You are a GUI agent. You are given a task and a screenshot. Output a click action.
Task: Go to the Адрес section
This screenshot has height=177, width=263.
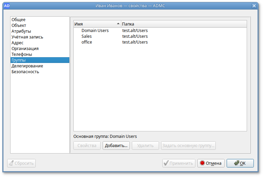pyautogui.click(x=17, y=43)
